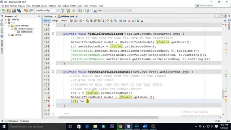Click the error marker on line 178

point(49,105)
